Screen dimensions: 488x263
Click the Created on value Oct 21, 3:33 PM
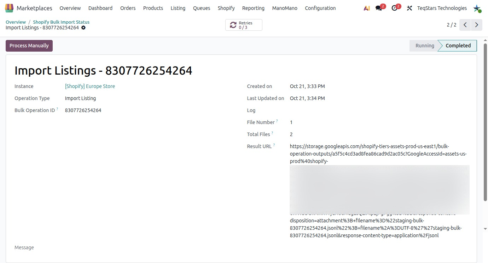point(307,86)
